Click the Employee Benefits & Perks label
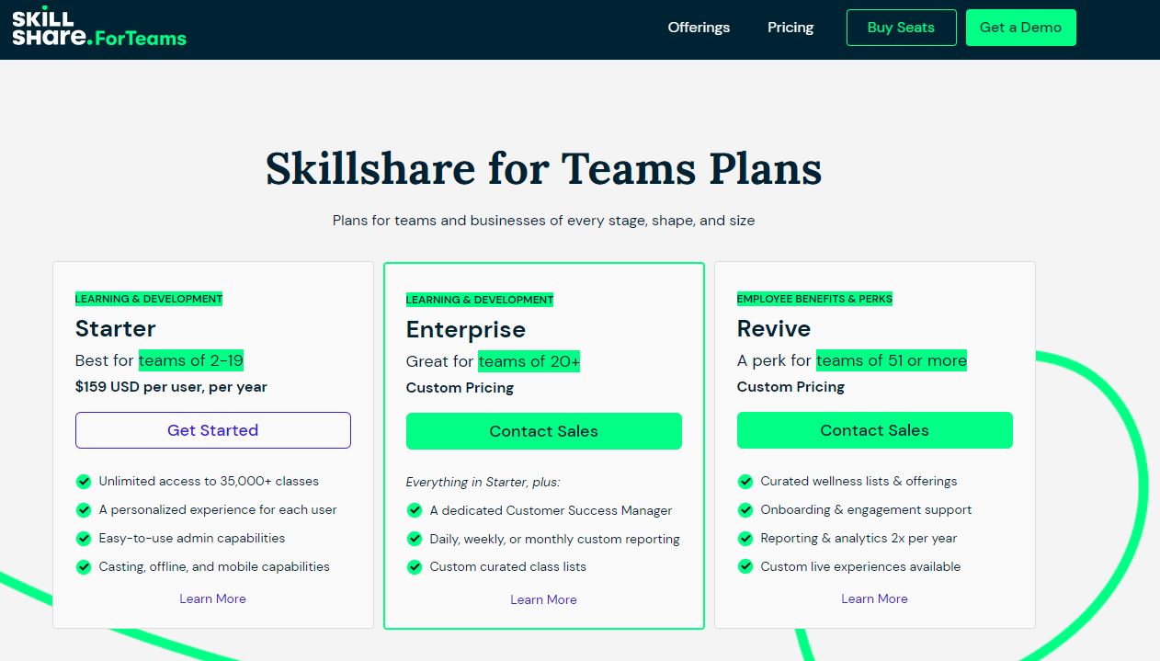 [x=814, y=299]
